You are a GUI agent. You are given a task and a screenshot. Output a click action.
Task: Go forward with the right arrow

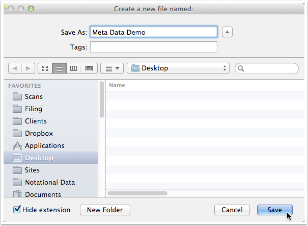[29, 68]
